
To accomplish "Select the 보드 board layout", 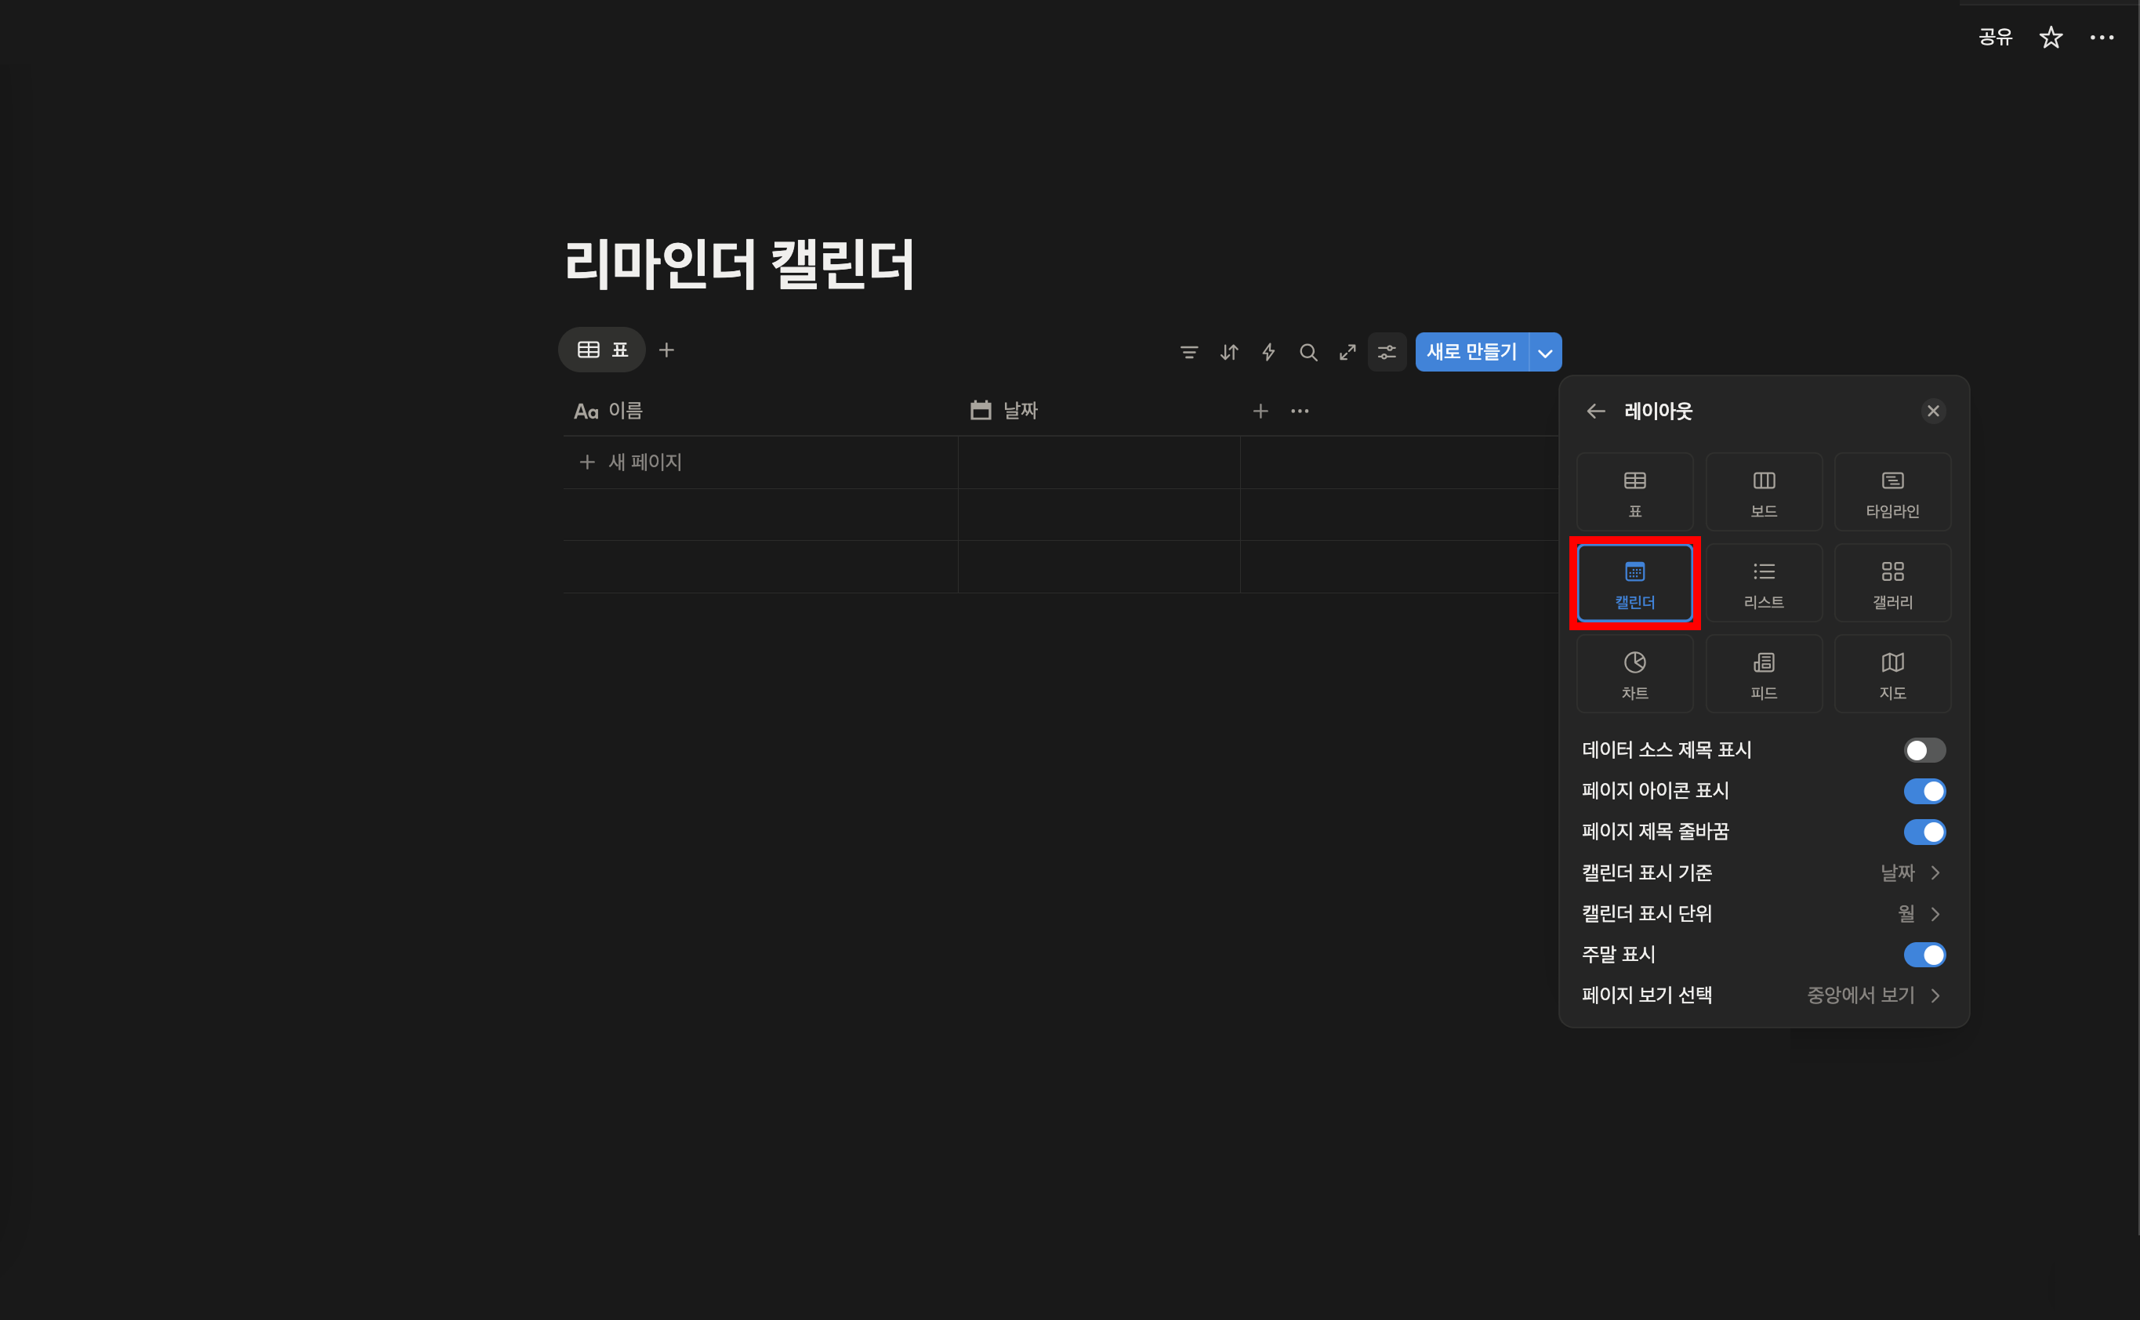I will (x=1763, y=492).
